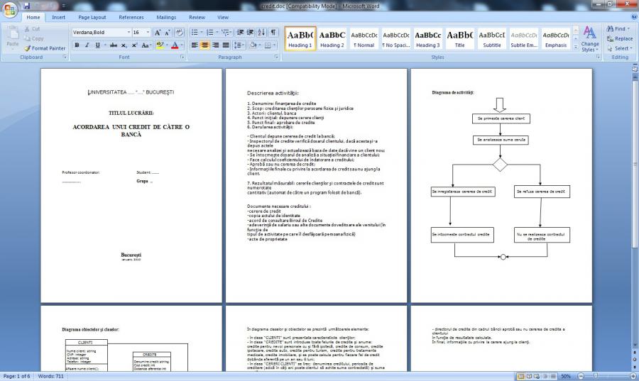Image resolution: width=639 pixels, height=381 pixels.
Task: Toggle Center text alignment
Action: (x=204, y=45)
